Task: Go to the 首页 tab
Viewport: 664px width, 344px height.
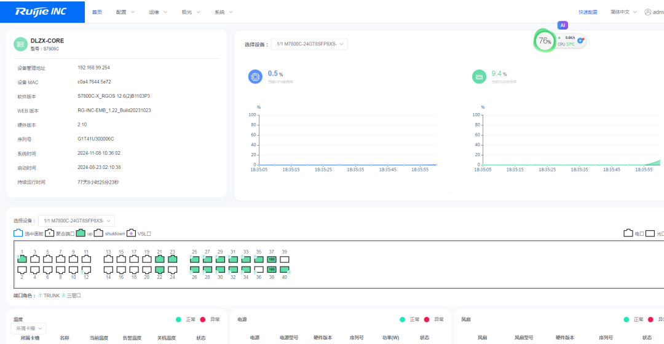Action: point(97,12)
